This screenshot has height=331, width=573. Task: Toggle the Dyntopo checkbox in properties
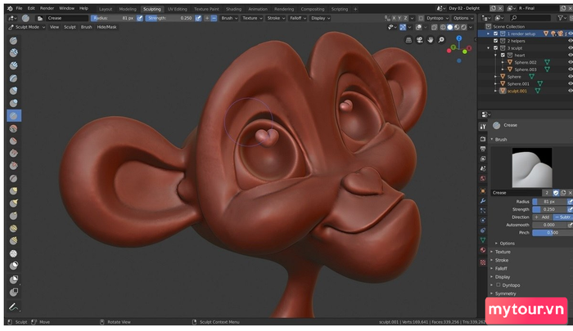coord(499,285)
